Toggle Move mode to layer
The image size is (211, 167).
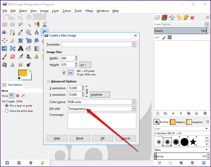click(12, 96)
